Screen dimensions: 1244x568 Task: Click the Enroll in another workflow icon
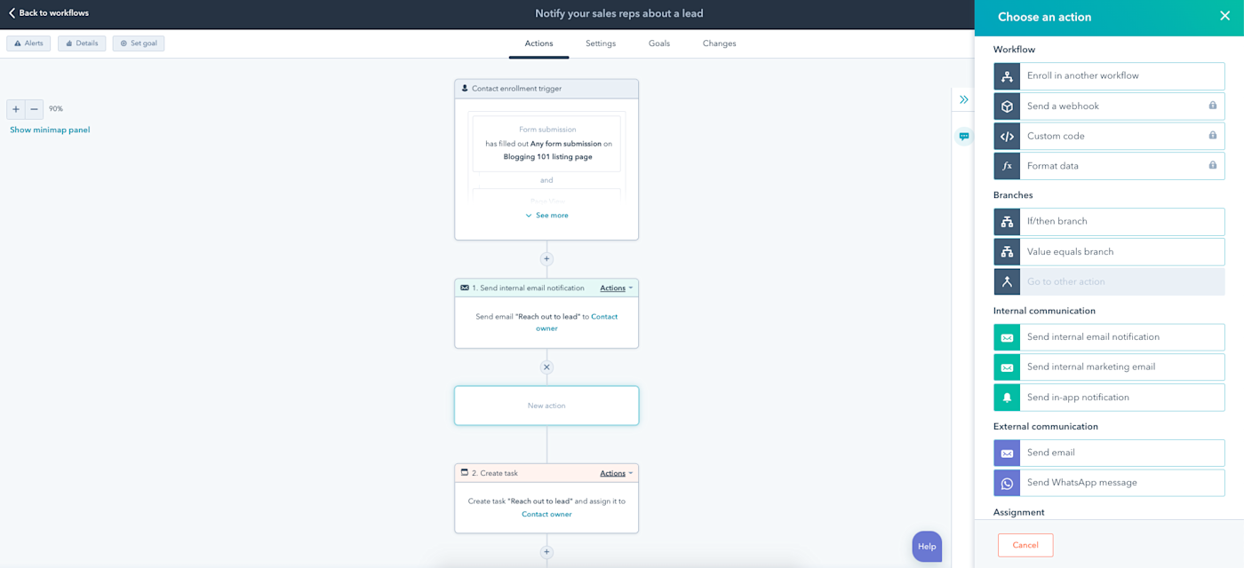tap(1007, 76)
